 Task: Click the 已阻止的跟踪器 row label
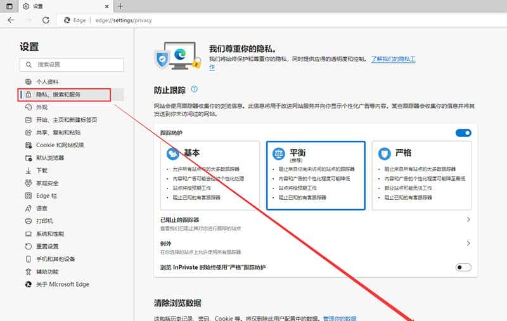point(180,219)
